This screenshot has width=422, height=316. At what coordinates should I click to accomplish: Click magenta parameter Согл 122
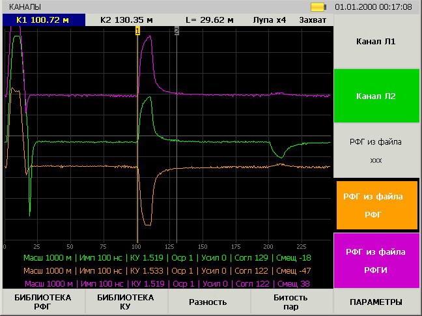coord(253,283)
